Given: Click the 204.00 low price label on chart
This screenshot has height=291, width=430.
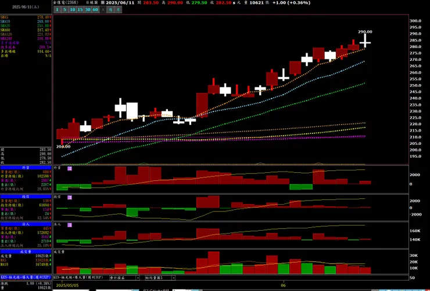Looking at the screenshot, I should pyautogui.click(x=63, y=147).
